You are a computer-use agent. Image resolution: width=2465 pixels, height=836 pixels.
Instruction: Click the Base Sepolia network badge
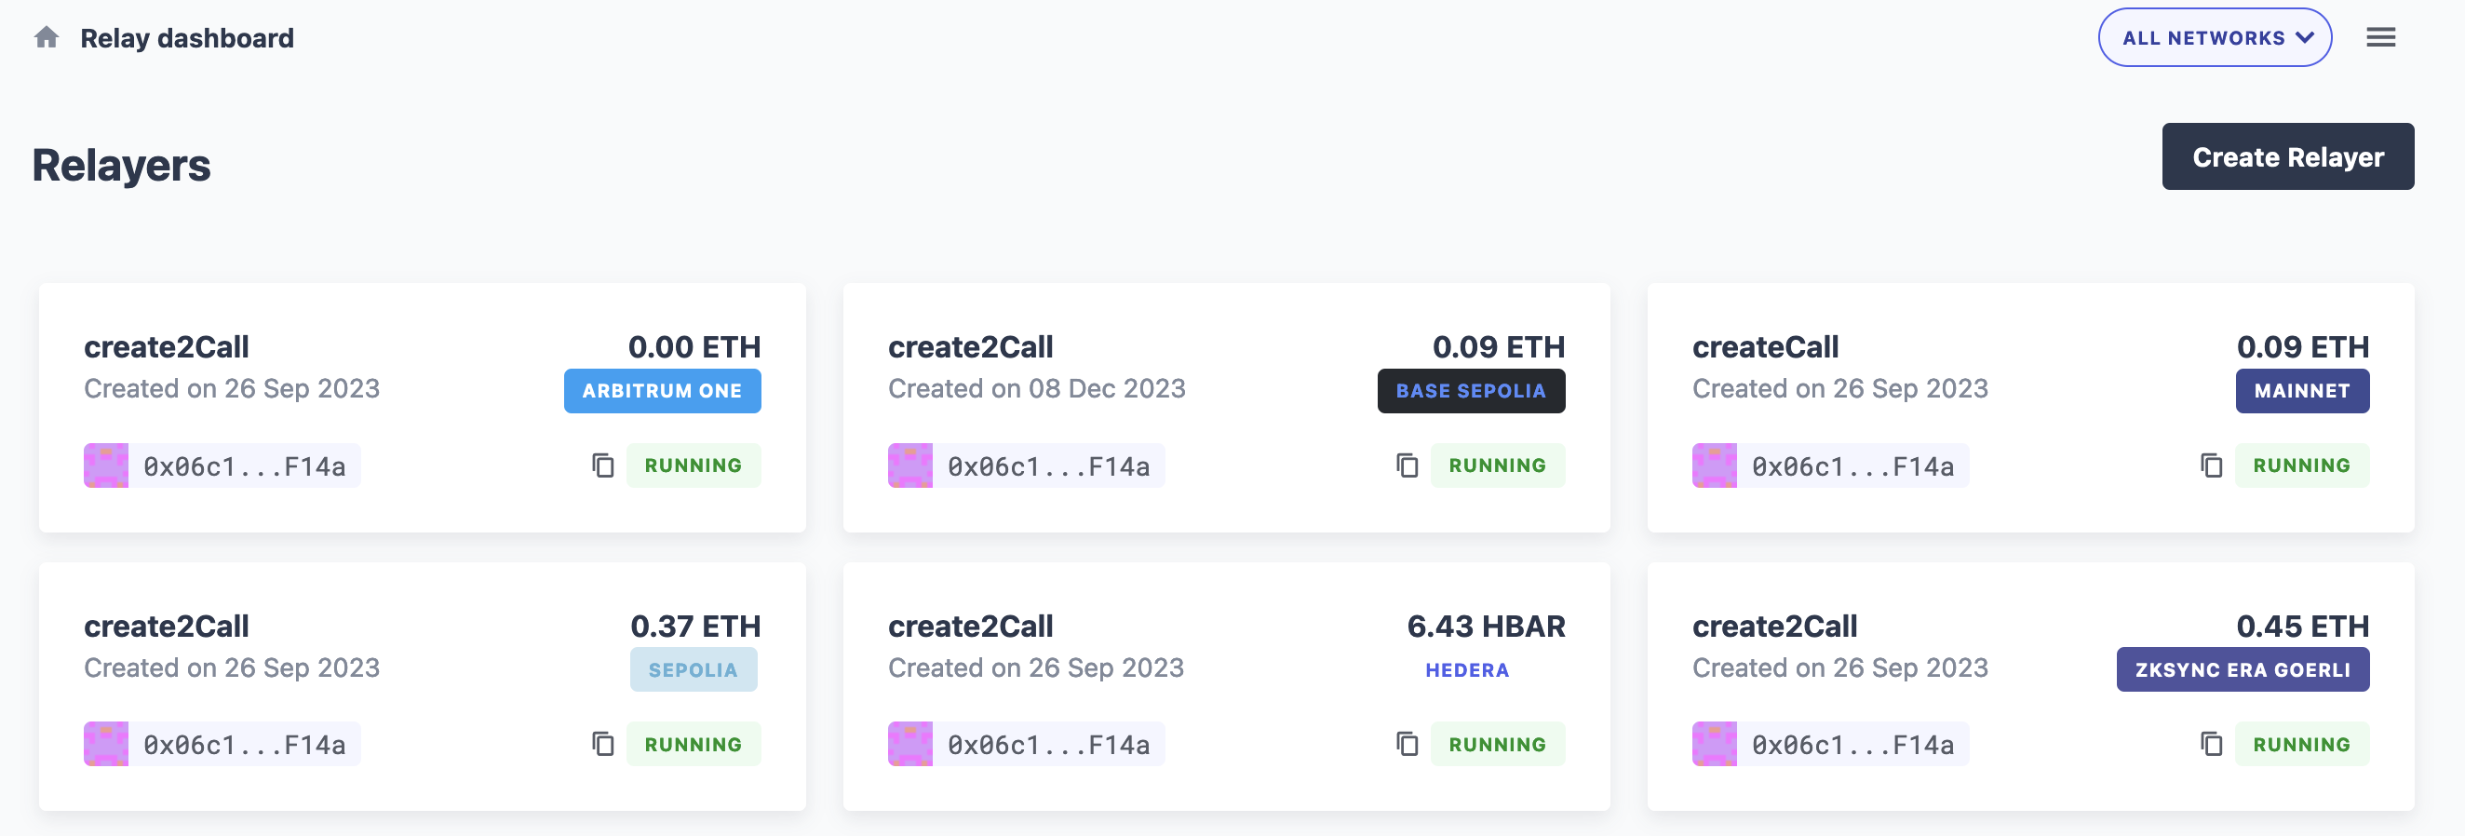click(1471, 391)
